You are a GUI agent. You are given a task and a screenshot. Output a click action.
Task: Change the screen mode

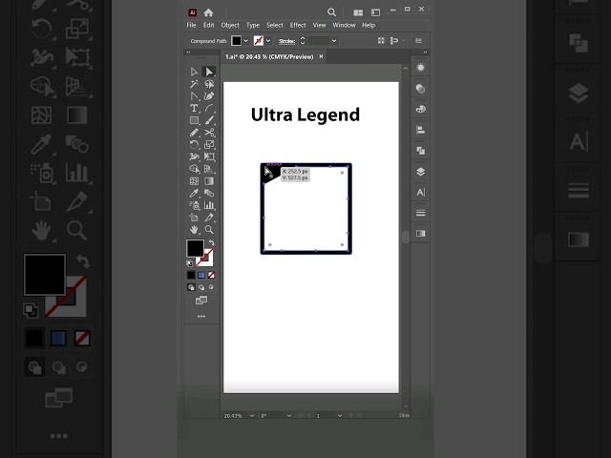pos(201,301)
